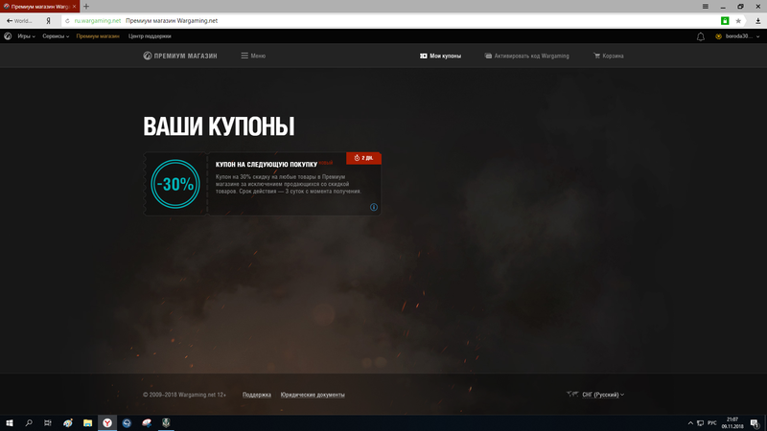Open browser downloads arrow icon
Screen dimensions: 767x431
point(757,20)
